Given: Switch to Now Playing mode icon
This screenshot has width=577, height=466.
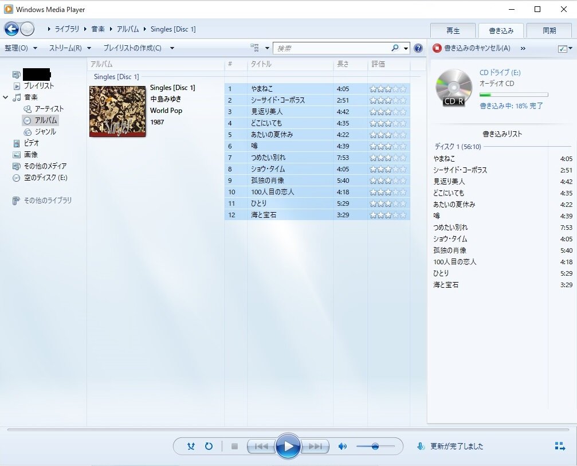Looking at the screenshot, I should pyautogui.click(x=560, y=446).
